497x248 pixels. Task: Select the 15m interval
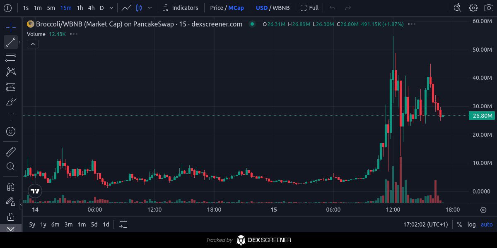coord(65,8)
